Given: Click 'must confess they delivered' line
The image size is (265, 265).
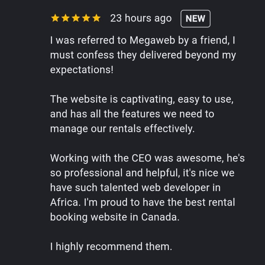Looking at the screenshot, I should click(143, 55).
